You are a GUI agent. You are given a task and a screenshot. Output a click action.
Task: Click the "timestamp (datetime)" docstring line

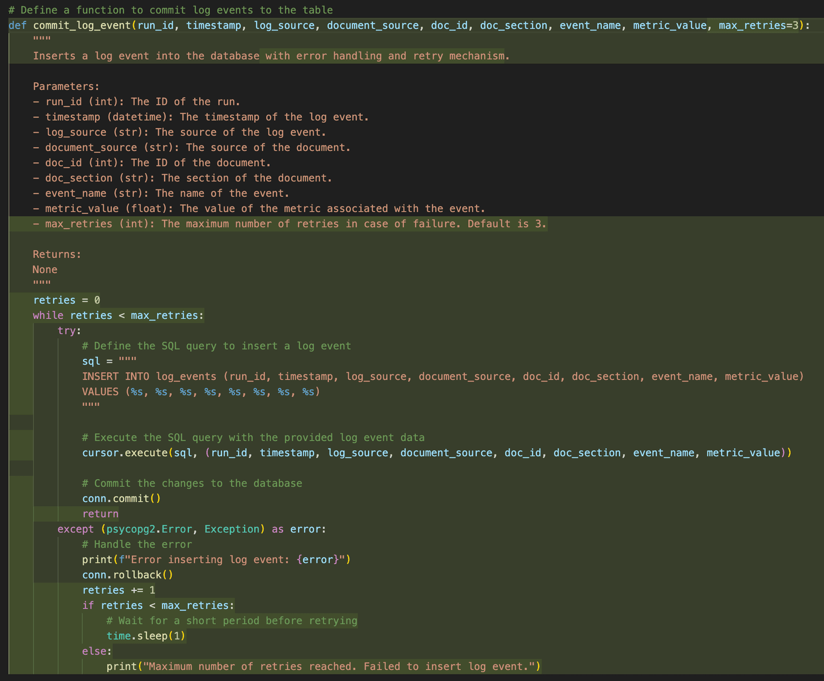201,117
